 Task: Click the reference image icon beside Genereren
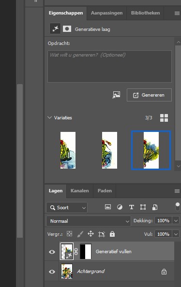tap(116, 95)
